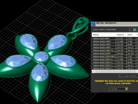
Task: Click 7.52 DWT in Yellow Gold:10KY row
Action: coord(131,41)
